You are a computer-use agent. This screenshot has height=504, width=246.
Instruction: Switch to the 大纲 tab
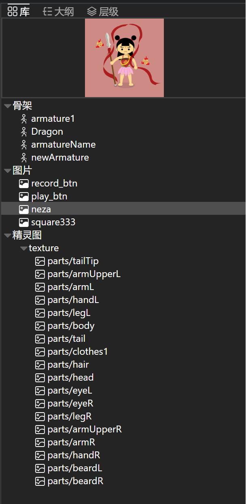58,12
